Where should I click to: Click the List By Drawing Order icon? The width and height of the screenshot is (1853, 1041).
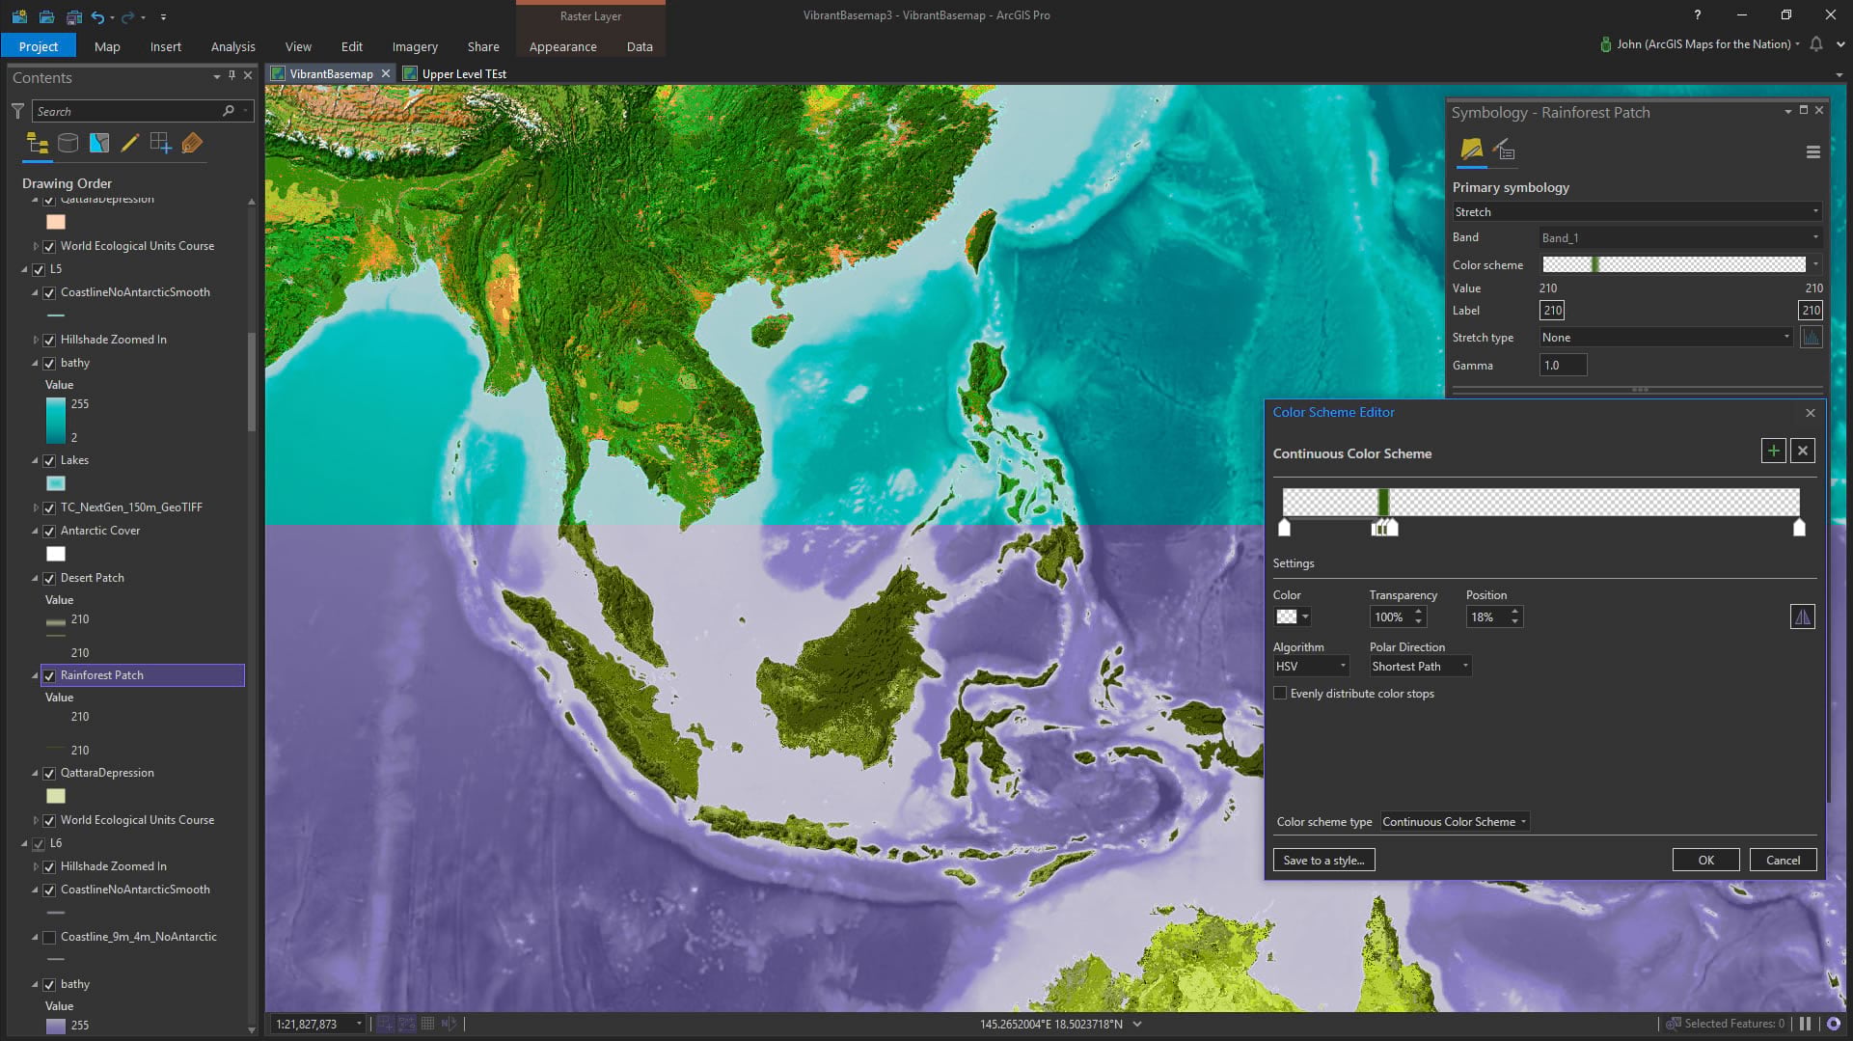38,144
